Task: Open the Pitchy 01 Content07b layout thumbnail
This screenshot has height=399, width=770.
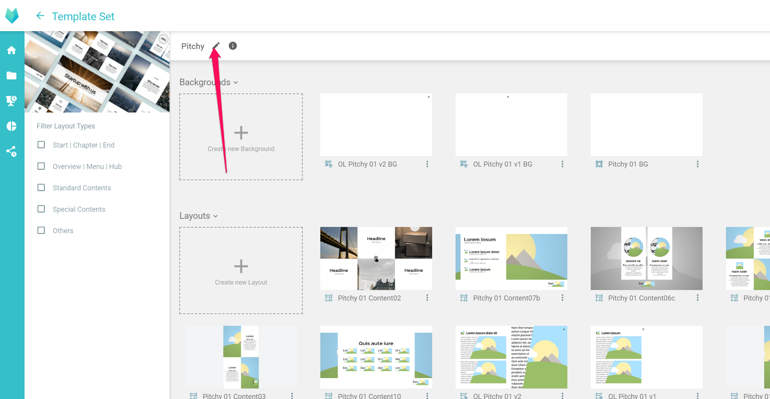Action: click(511, 258)
